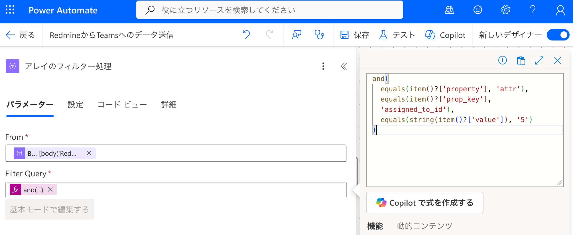Switch to the 設定 tab
Viewport: 573px width, 235px height.
pyautogui.click(x=75, y=105)
